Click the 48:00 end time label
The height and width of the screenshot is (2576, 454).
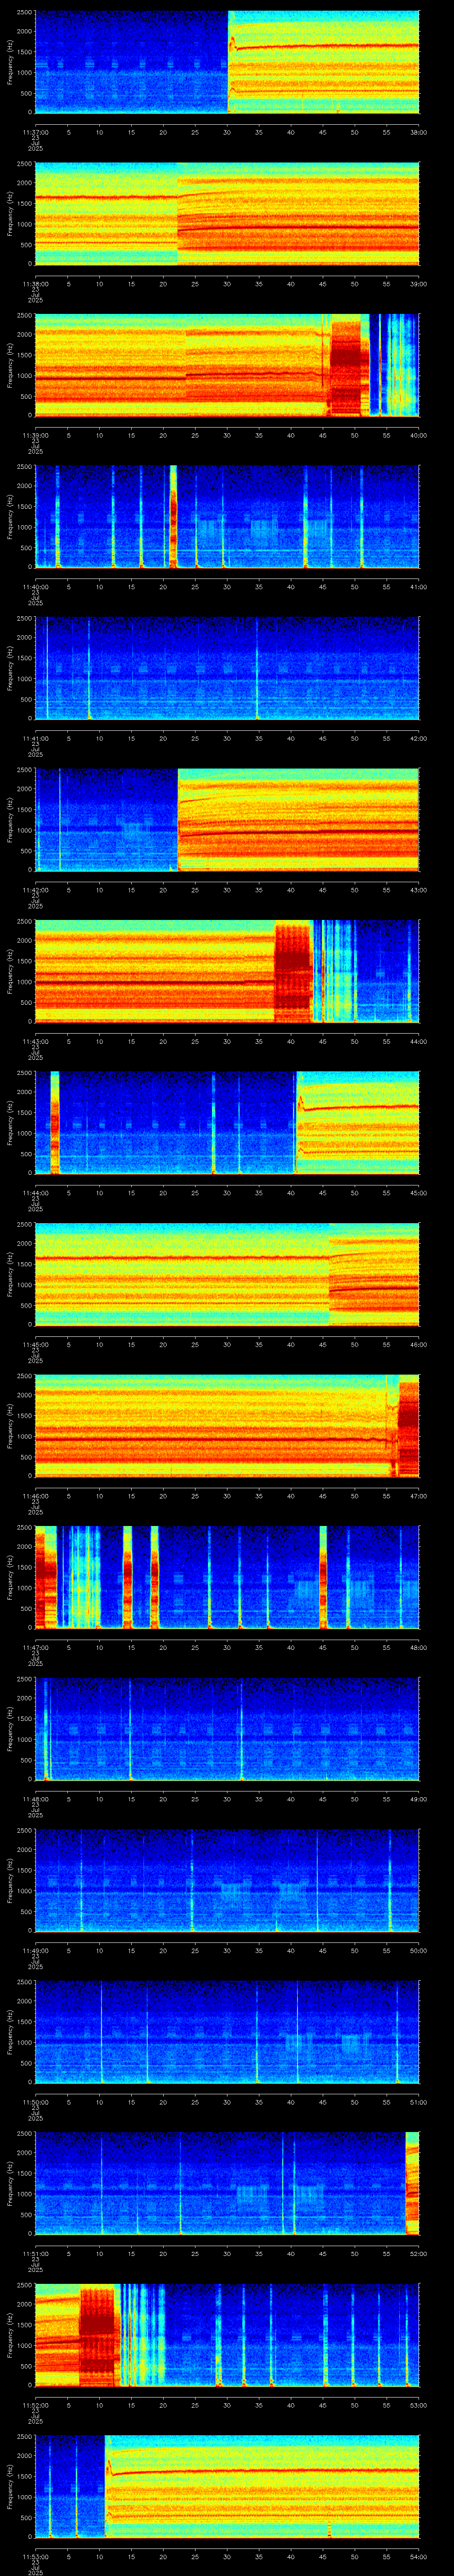[x=418, y=1647]
